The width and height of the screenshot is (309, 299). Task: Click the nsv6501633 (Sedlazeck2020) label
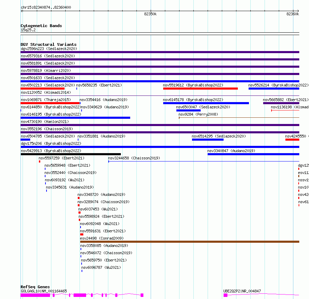point(48,78)
